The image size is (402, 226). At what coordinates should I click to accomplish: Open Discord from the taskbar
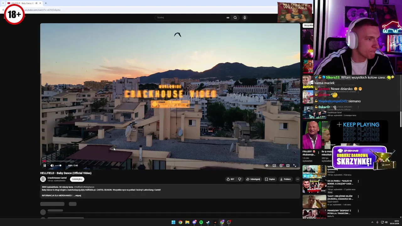point(194,222)
